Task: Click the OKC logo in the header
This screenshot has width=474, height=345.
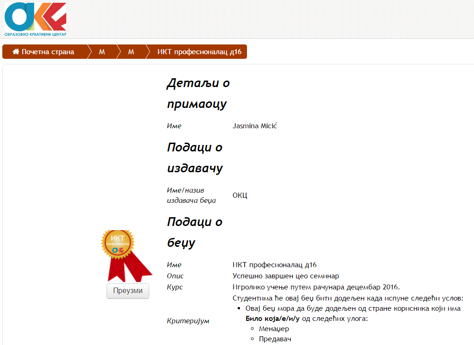Action: pyautogui.click(x=36, y=19)
